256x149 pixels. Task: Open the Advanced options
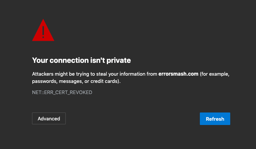coord(49,119)
